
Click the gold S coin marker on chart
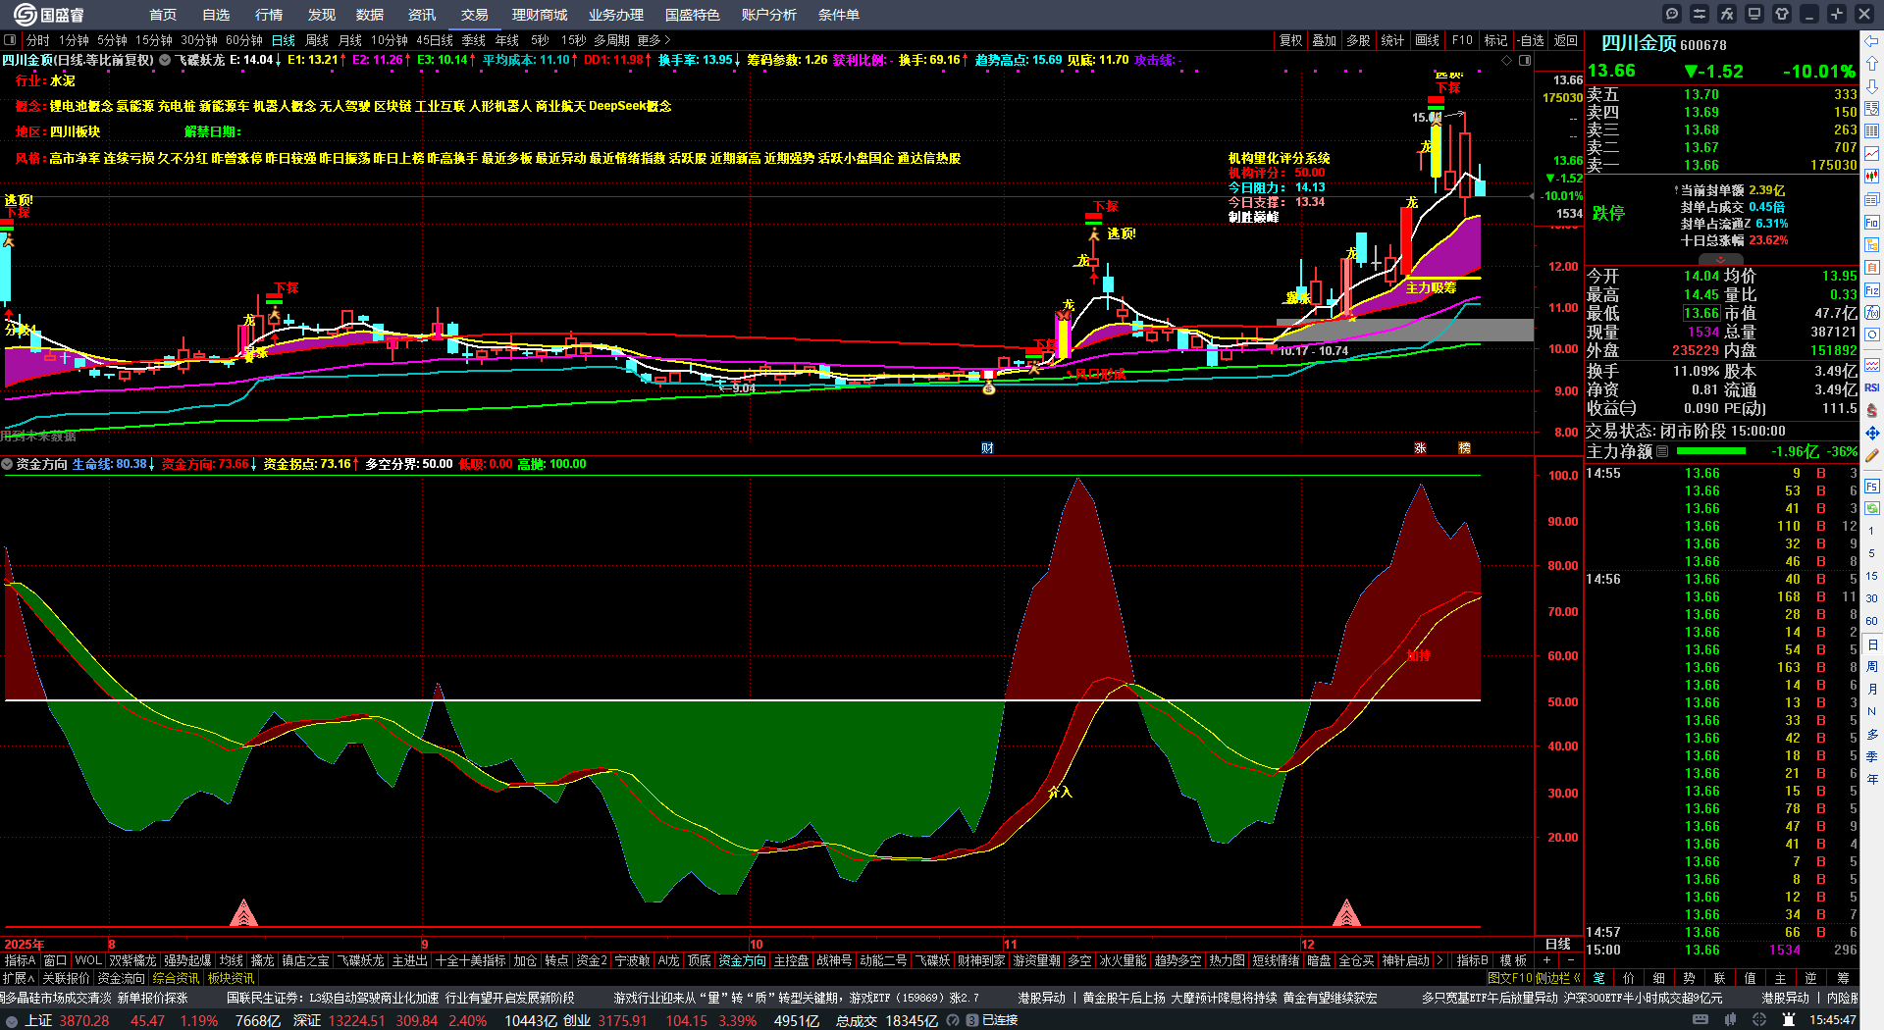click(x=988, y=389)
